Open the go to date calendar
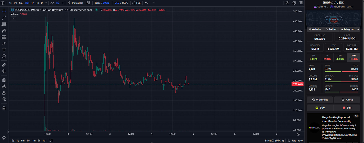 click(51, 140)
